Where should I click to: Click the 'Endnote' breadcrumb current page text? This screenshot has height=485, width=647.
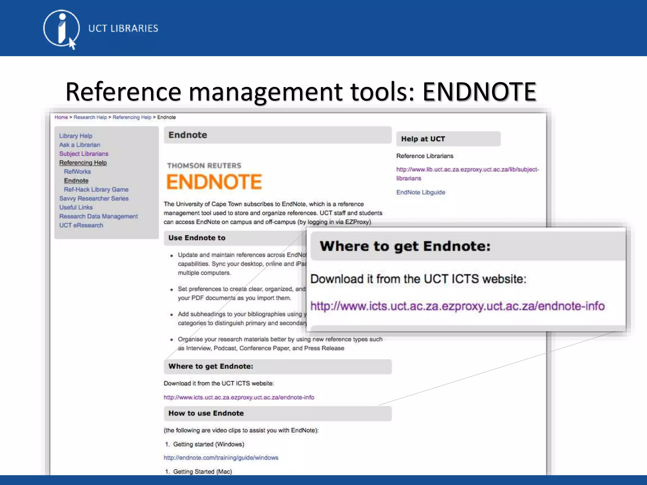coord(166,117)
